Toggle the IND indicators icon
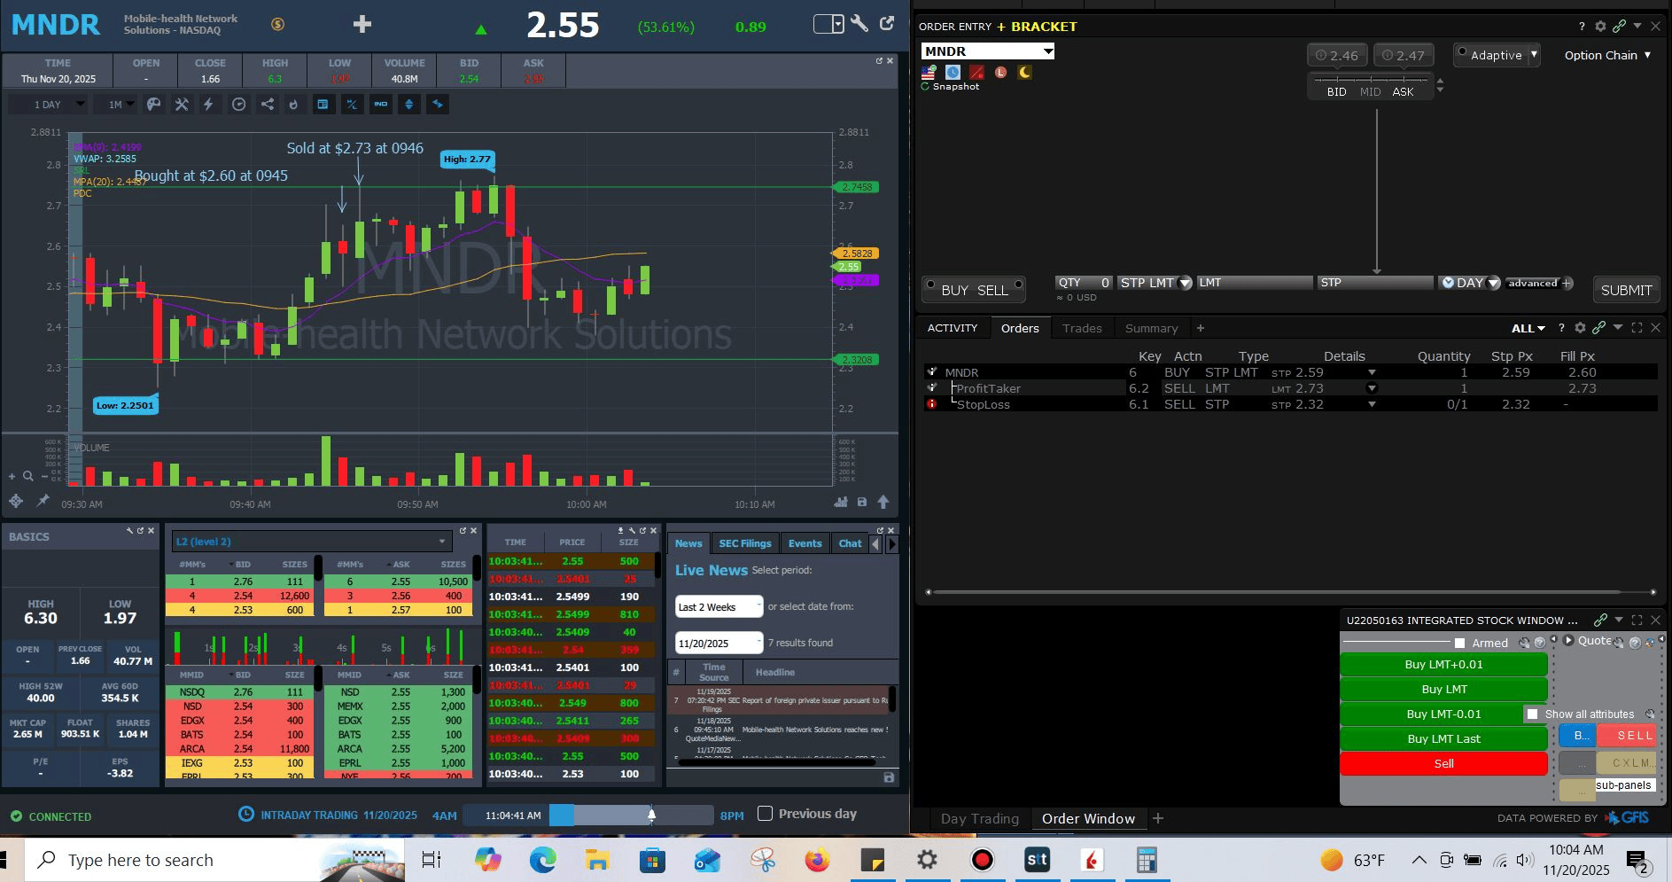Viewport: 1672px width, 882px height. (381, 105)
